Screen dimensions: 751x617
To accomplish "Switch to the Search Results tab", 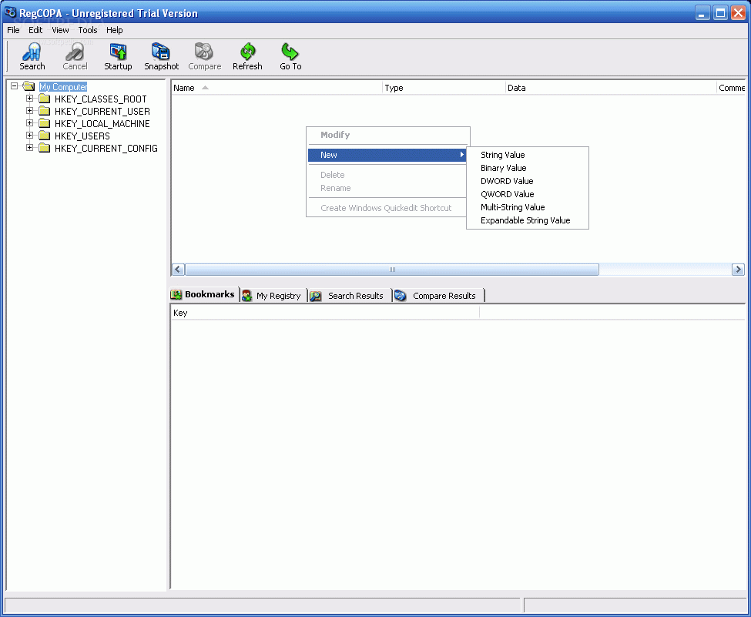I will [x=350, y=296].
